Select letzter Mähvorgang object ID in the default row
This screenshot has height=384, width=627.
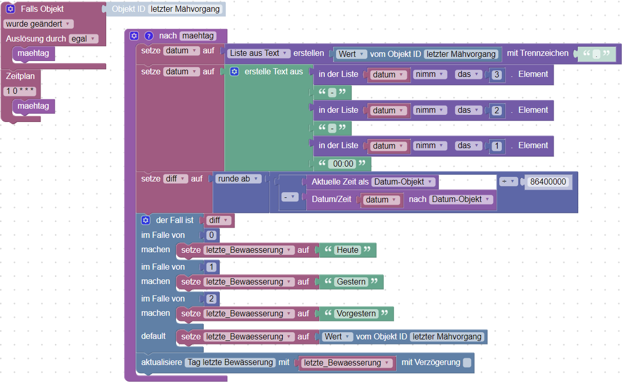tap(447, 337)
